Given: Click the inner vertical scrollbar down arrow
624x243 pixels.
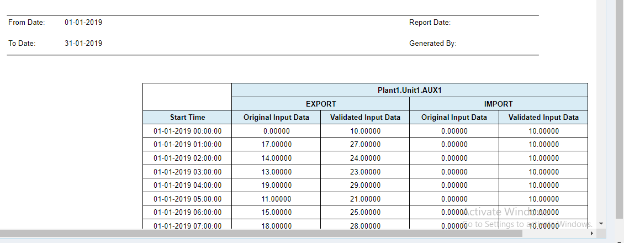Looking at the screenshot, I should [601, 223].
